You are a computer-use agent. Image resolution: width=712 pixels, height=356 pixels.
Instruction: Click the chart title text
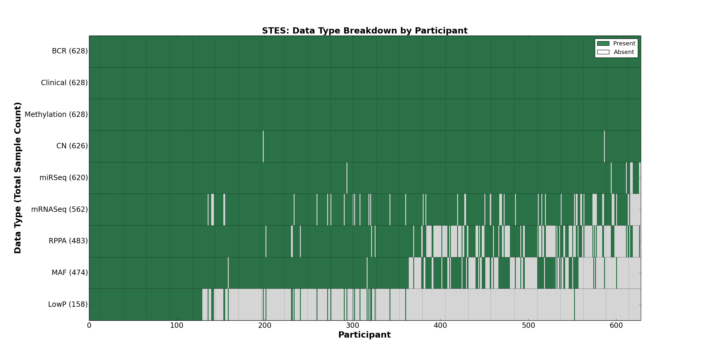pyautogui.click(x=365, y=31)
